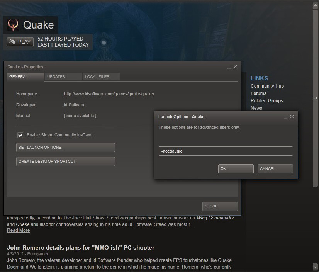This screenshot has width=319, height=272.
Task: Click the 'Quake' game title text
Action: [x=39, y=25]
